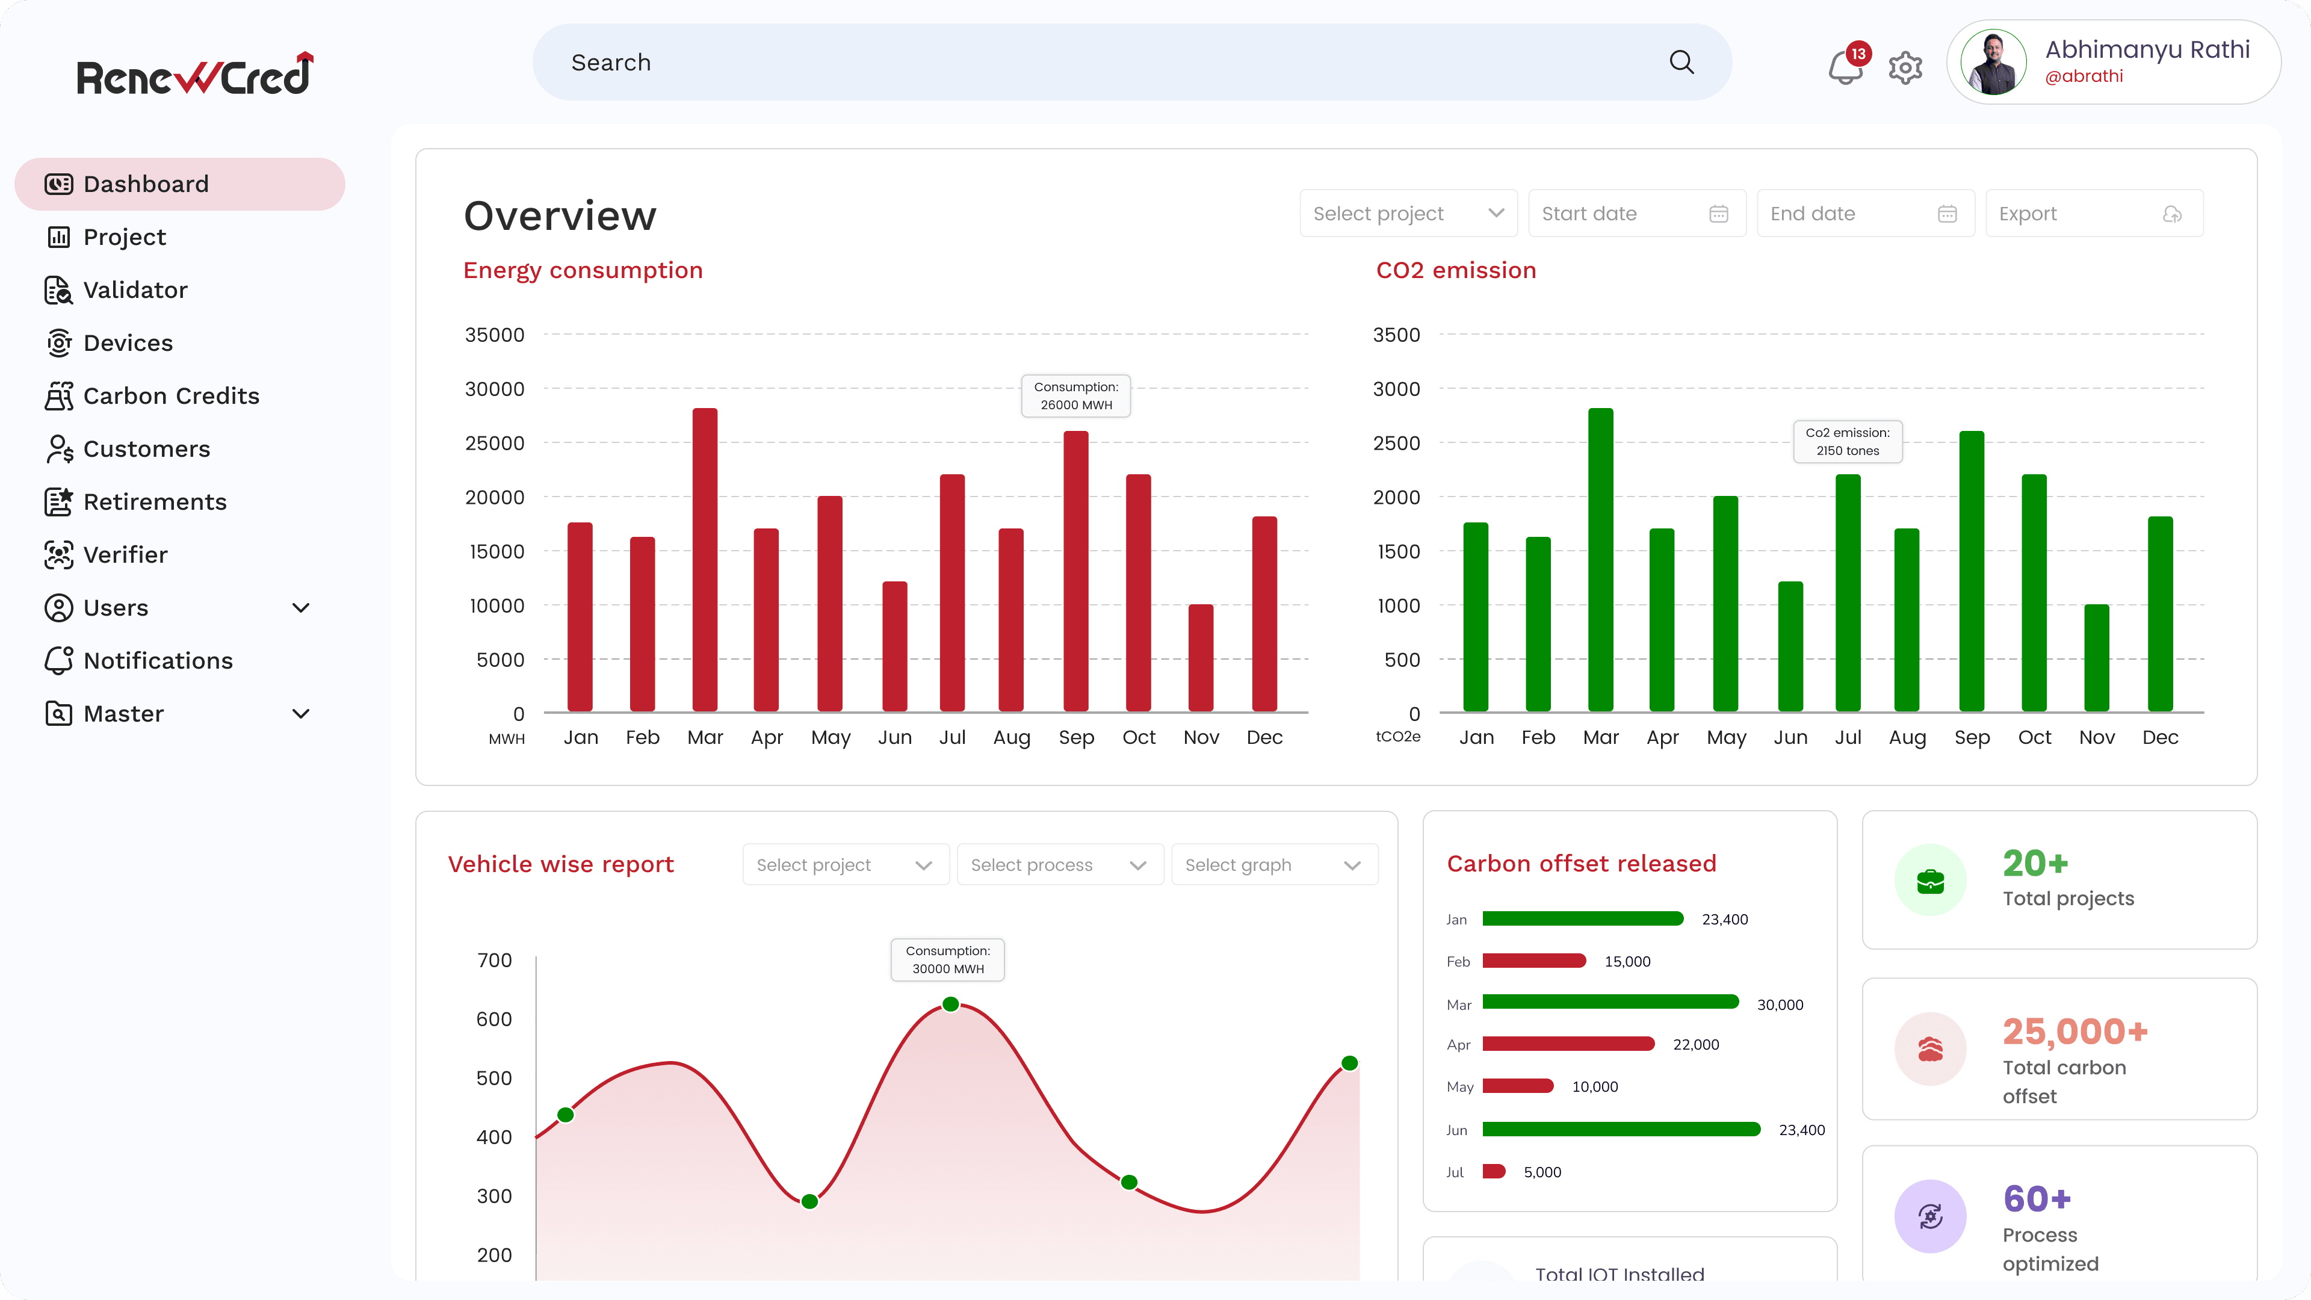Image resolution: width=2311 pixels, height=1300 pixels.
Task: Open the Retirements sidebar item
Action: tap(154, 501)
